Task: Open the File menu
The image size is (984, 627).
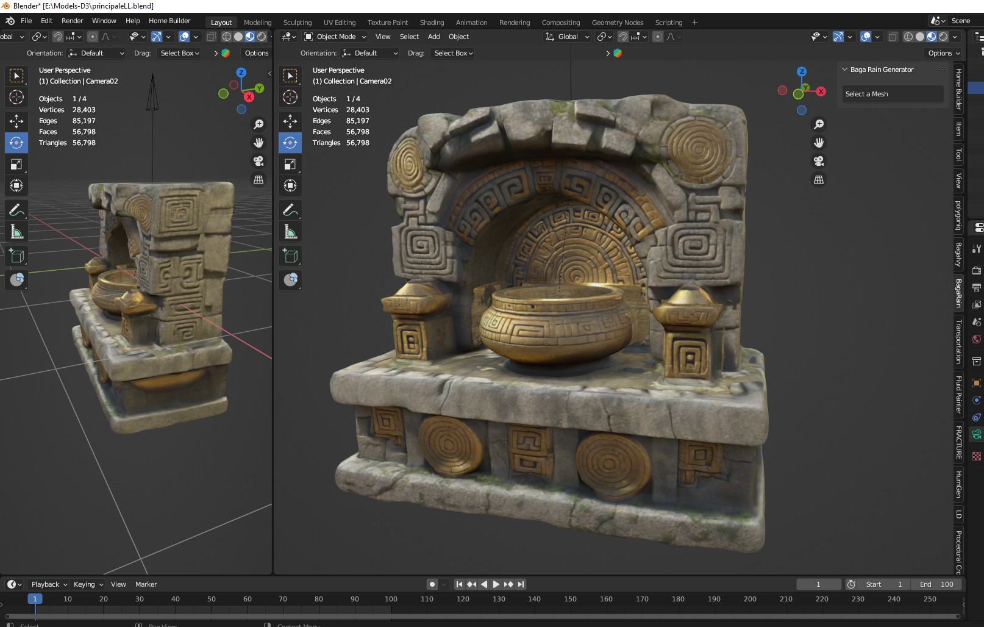Action: coord(26,21)
